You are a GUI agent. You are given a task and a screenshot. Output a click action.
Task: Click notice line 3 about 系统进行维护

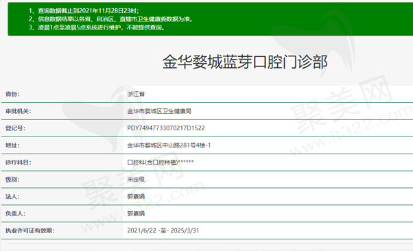click(97, 27)
